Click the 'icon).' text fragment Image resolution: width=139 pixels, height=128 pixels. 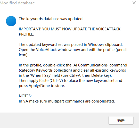(x=23, y=55)
